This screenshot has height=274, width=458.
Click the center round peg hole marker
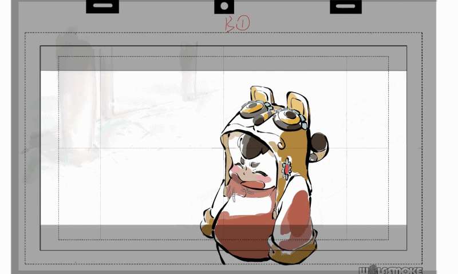tap(224, 6)
